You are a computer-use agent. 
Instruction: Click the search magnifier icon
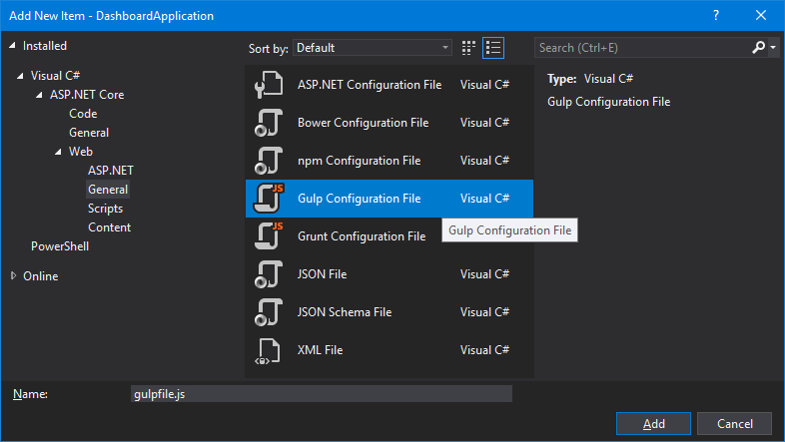pos(758,48)
